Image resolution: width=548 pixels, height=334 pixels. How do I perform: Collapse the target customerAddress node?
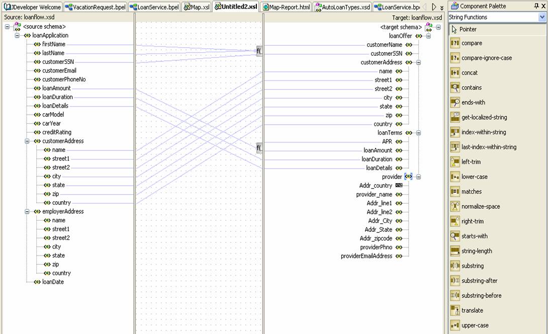418,62
